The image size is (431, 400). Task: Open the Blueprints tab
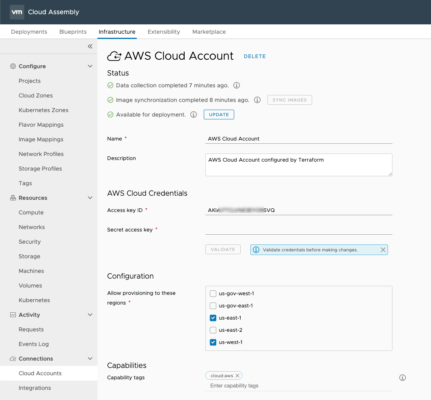(73, 32)
